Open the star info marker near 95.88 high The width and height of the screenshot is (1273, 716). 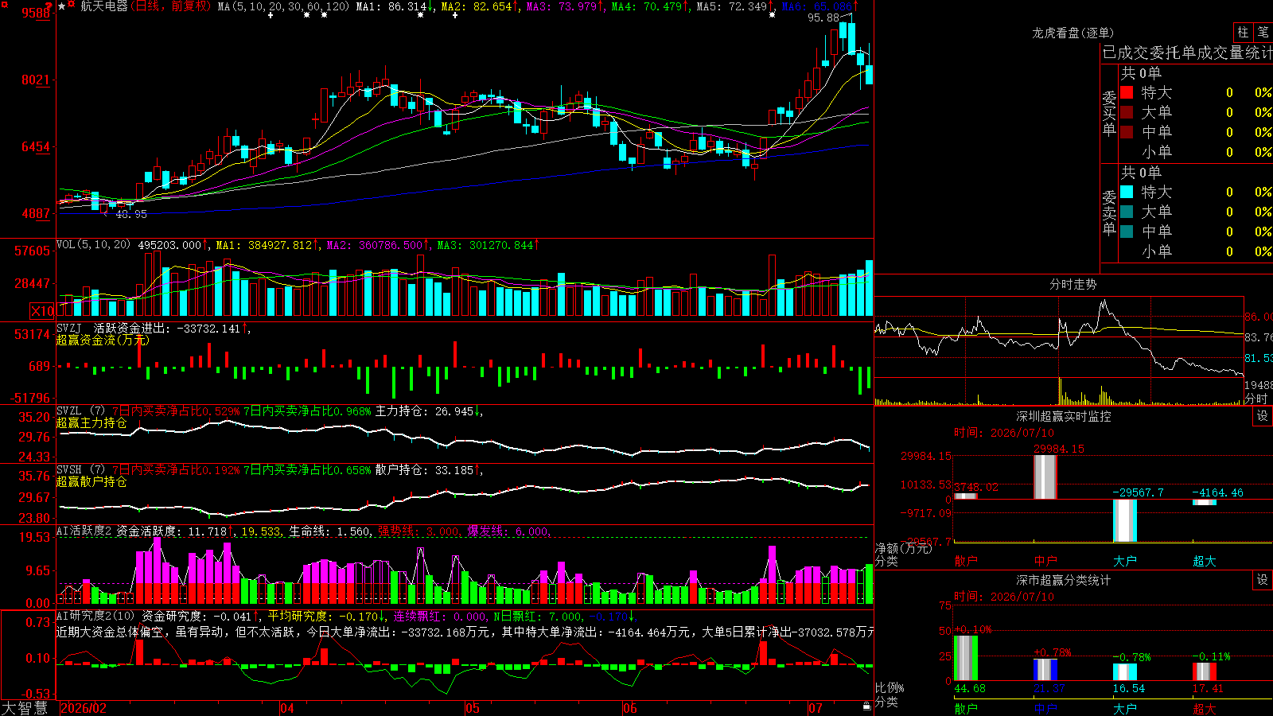pos(772,15)
